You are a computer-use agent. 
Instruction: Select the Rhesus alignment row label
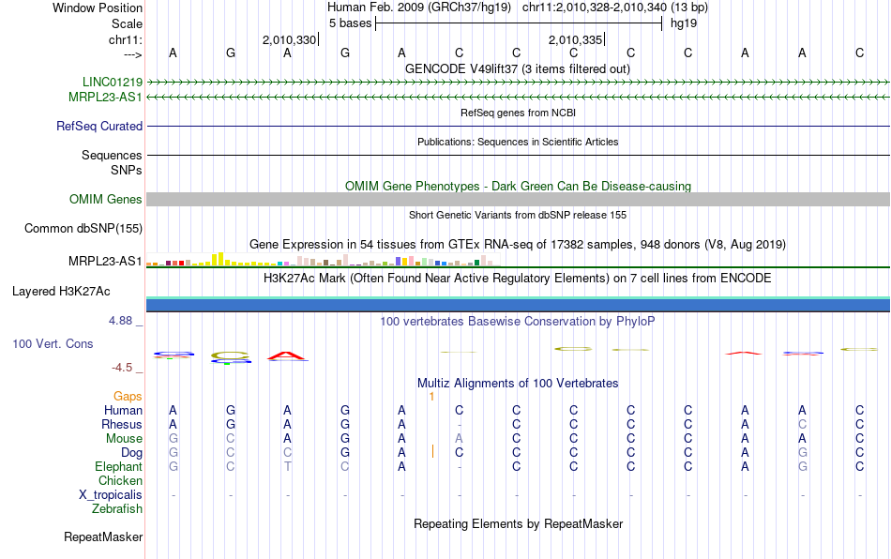click(122, 424)
